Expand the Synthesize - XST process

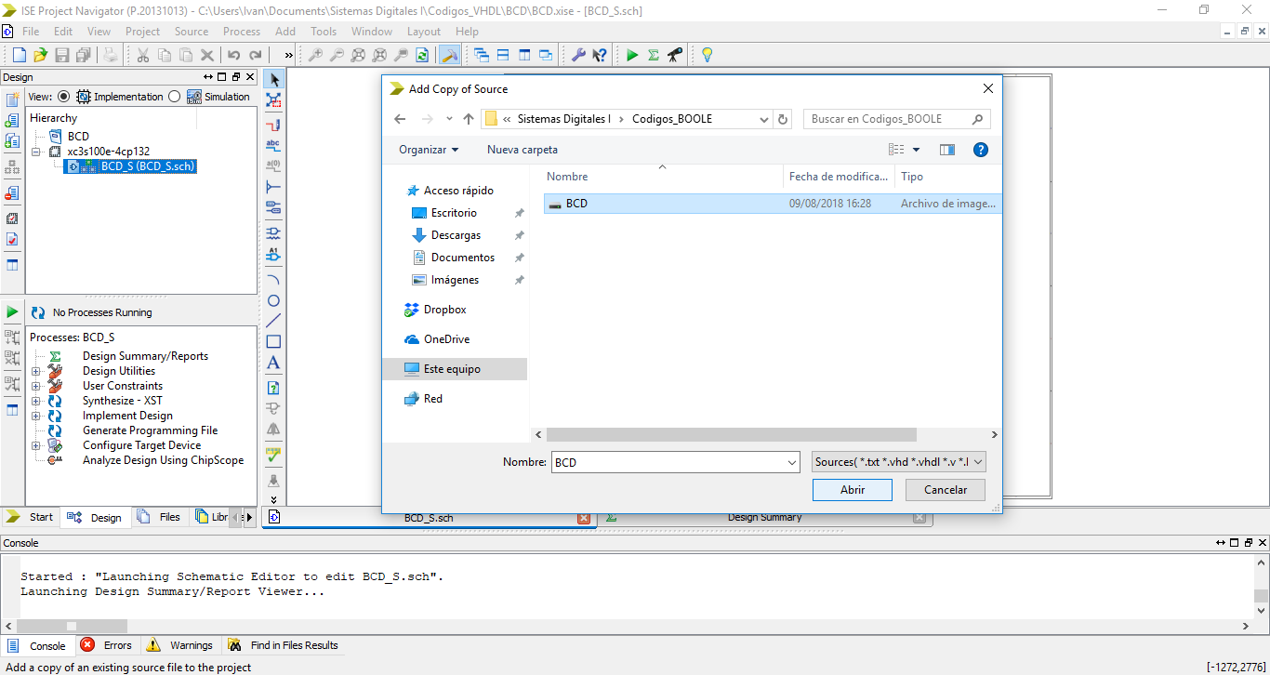[x=36, y=401]
